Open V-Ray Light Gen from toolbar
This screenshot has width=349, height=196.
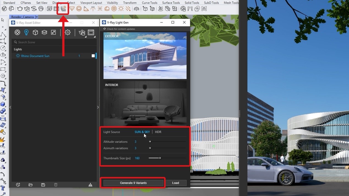point(63,9)
